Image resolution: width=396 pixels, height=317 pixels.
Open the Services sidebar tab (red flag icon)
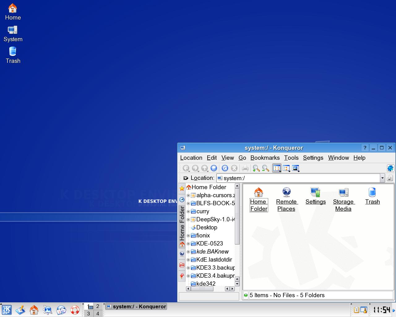click(182, 276)
